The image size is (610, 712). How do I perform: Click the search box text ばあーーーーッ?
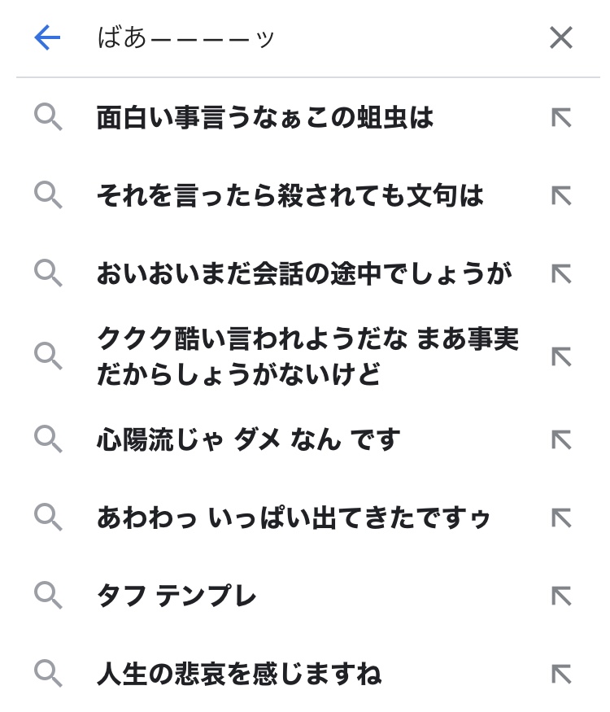pyautogui.click(x=187, y=37)
